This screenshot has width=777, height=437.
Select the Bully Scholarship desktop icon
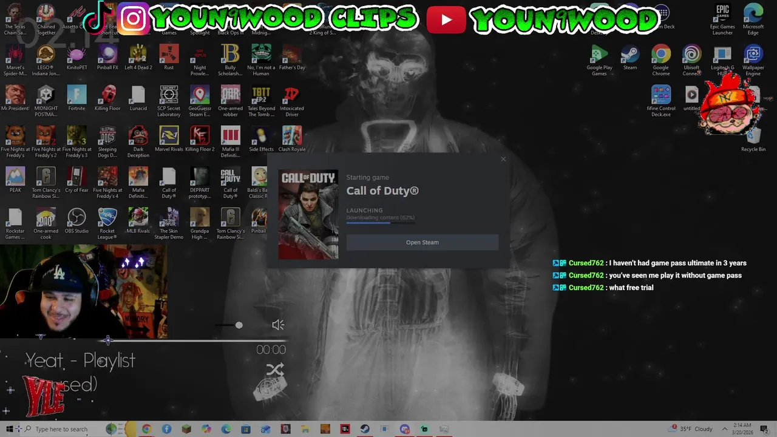pos(230,61)
